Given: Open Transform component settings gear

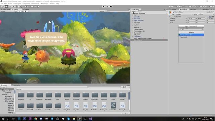Looking at the screenshot, I should (214, 16).
